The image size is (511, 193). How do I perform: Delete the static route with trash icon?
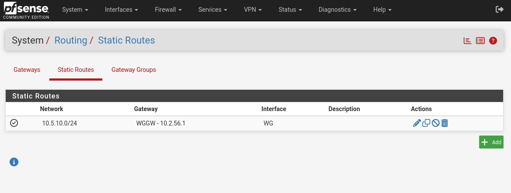pos(445,123)
